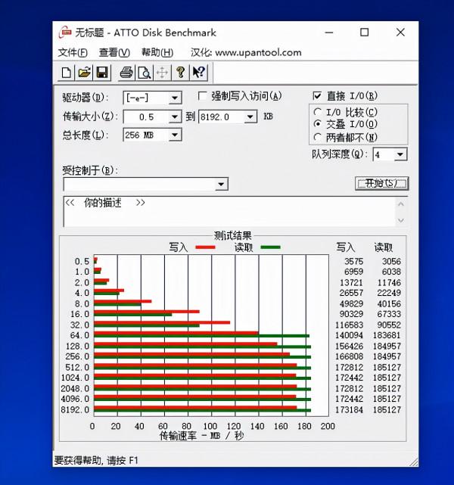Image resolution: width=454 pixels, height=485 pixels.
Task: Click the window resize grip corner
Action: [414, 462]
